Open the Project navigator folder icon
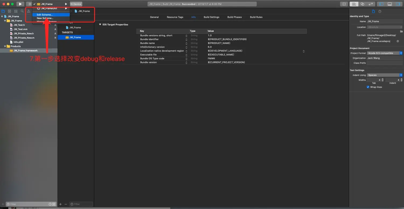This screenshot has height=209, width=404. [x=3, y=11]
